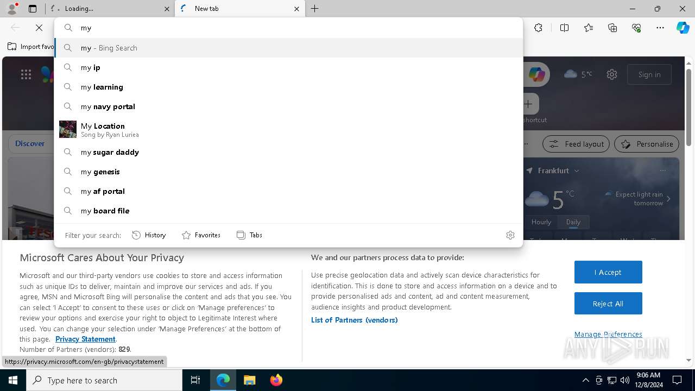This screenshot has width=695, height=391.
Task: Select the "New tab" tab
Action: pos(239,9)
